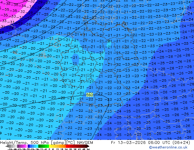Click the [gdmp][°C] units label
This screenshot has height=150, width=194.
click(x=63, y=143)
